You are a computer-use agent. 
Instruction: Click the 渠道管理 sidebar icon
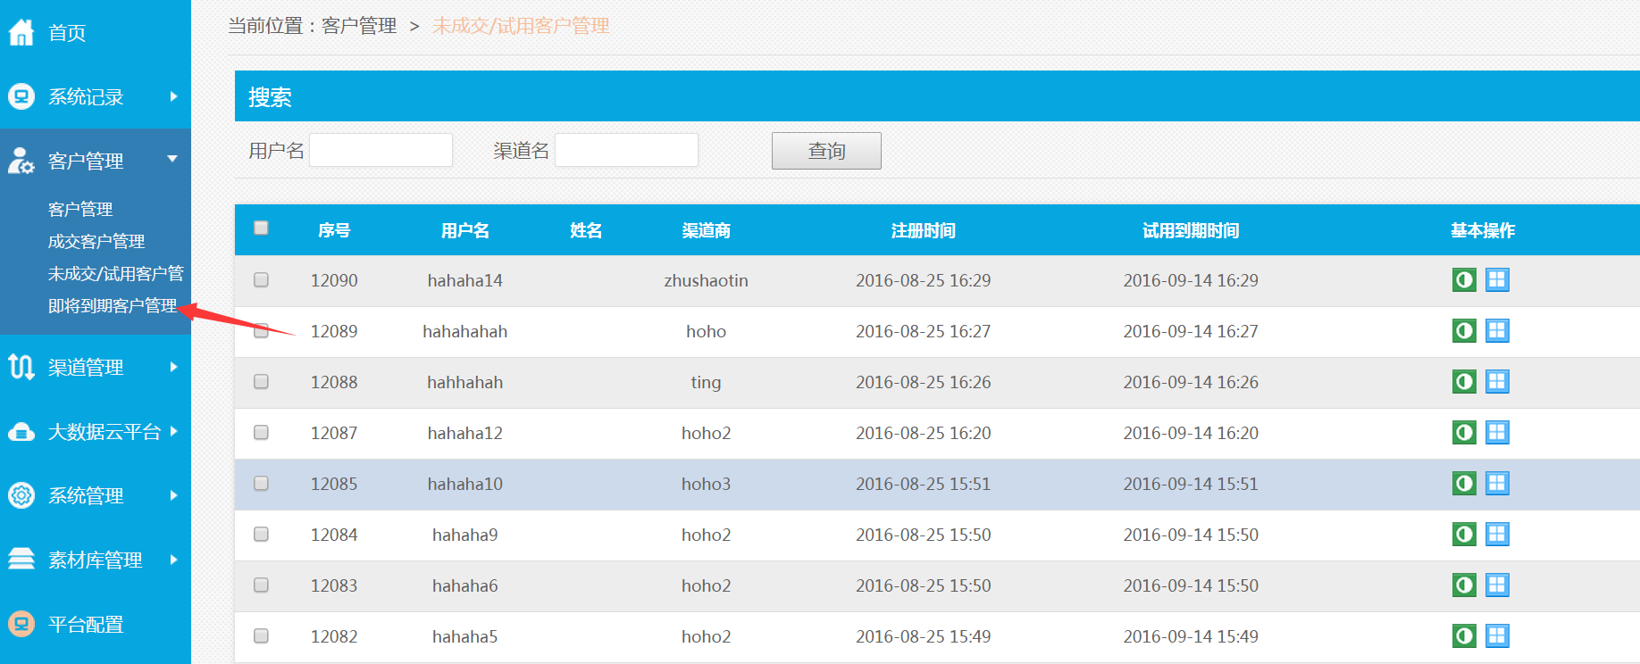pyautogui.click(x=21, y=367)
